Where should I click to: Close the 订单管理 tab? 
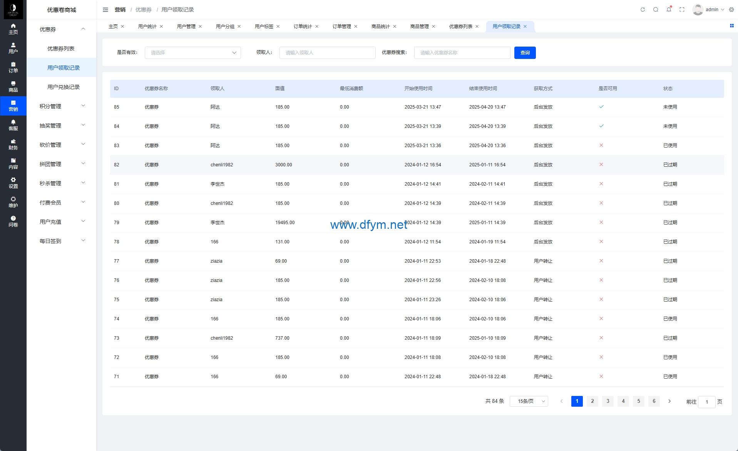356,27
